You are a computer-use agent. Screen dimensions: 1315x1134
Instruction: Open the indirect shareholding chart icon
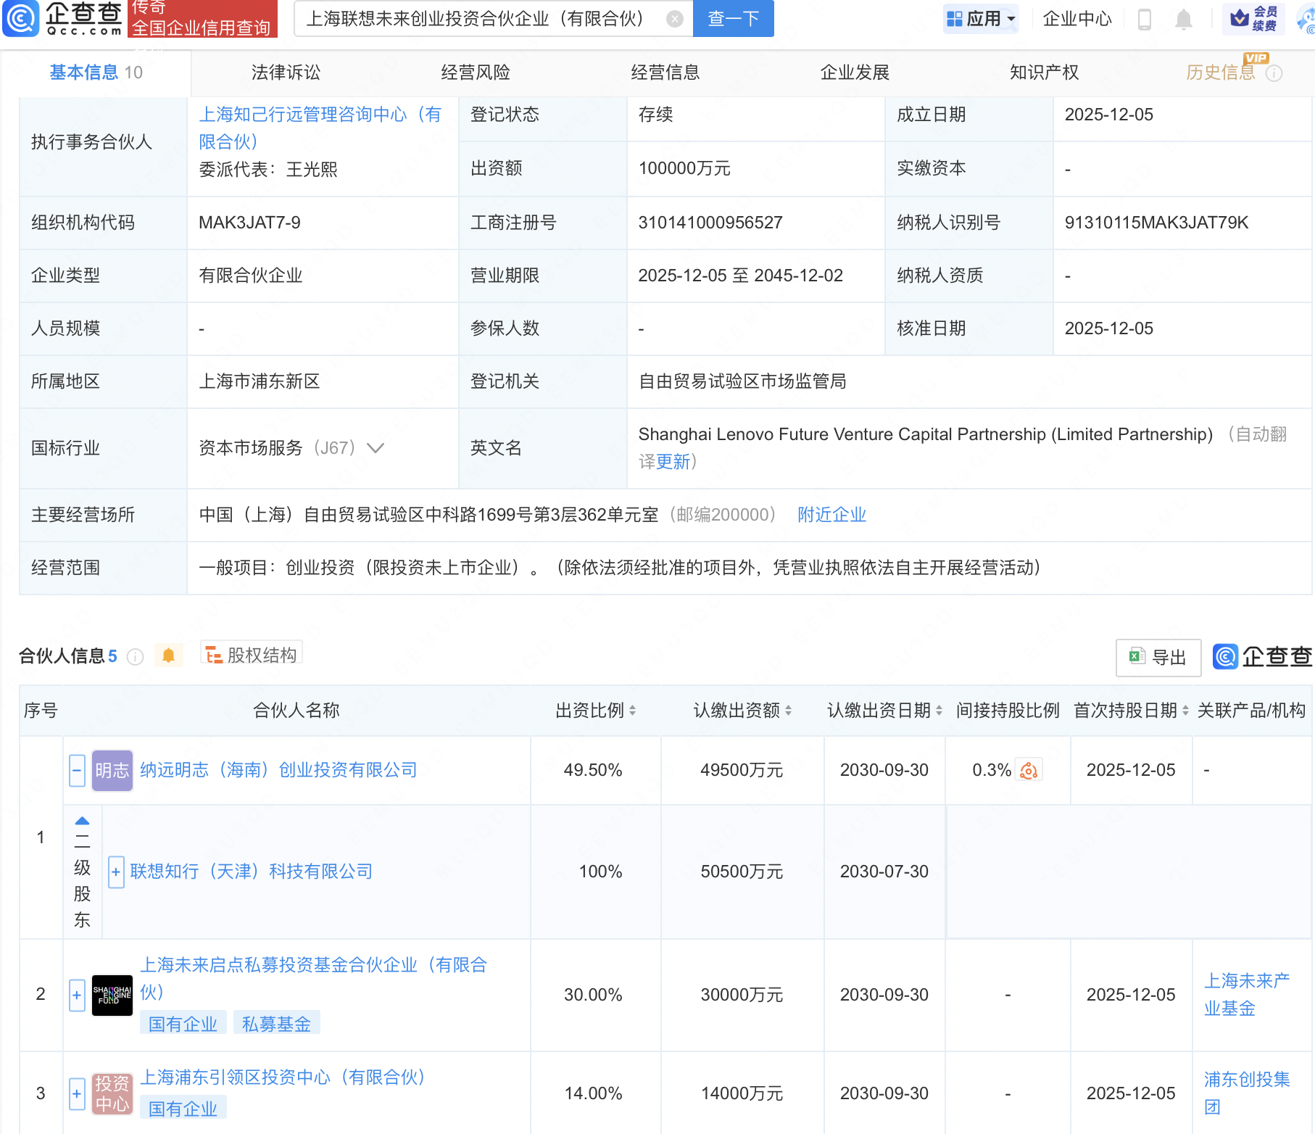1029,770
